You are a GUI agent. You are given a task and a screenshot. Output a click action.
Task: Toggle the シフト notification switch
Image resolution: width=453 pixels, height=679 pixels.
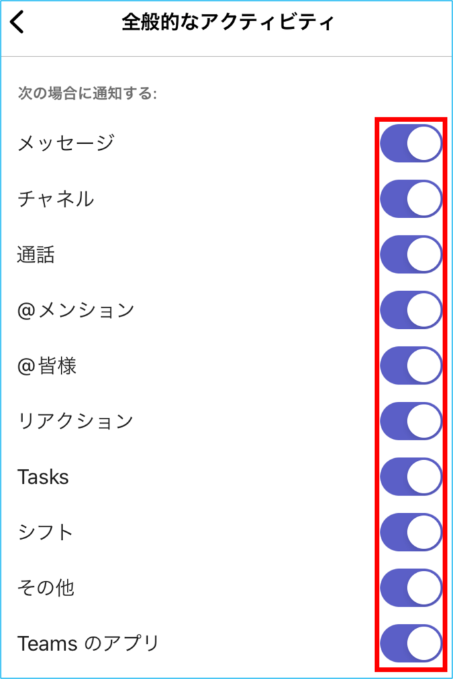coord(411,532)
